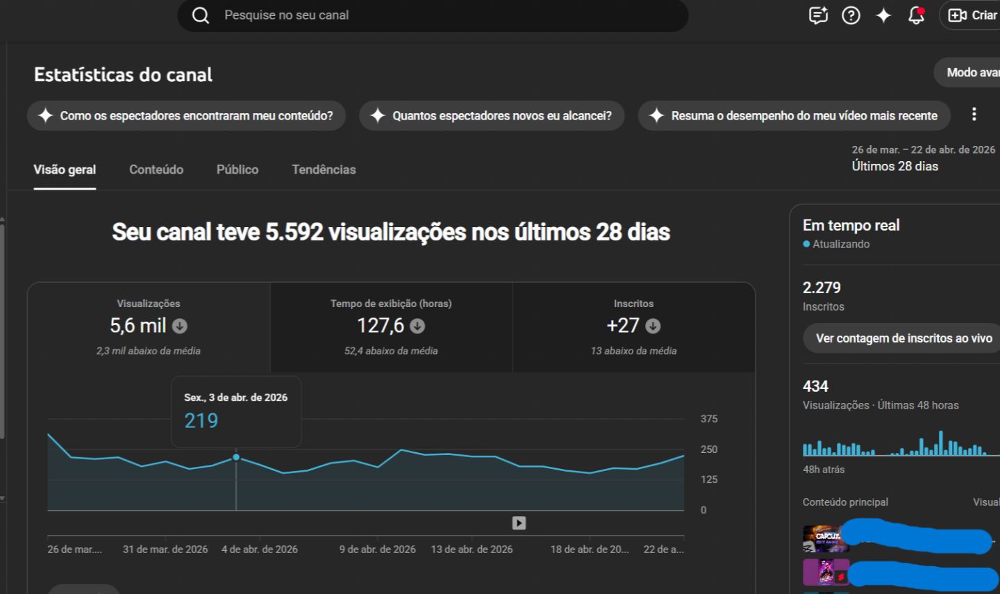Click the Criar create button
This screenshot has height=594, width=1000.
[x=972, y=15]
